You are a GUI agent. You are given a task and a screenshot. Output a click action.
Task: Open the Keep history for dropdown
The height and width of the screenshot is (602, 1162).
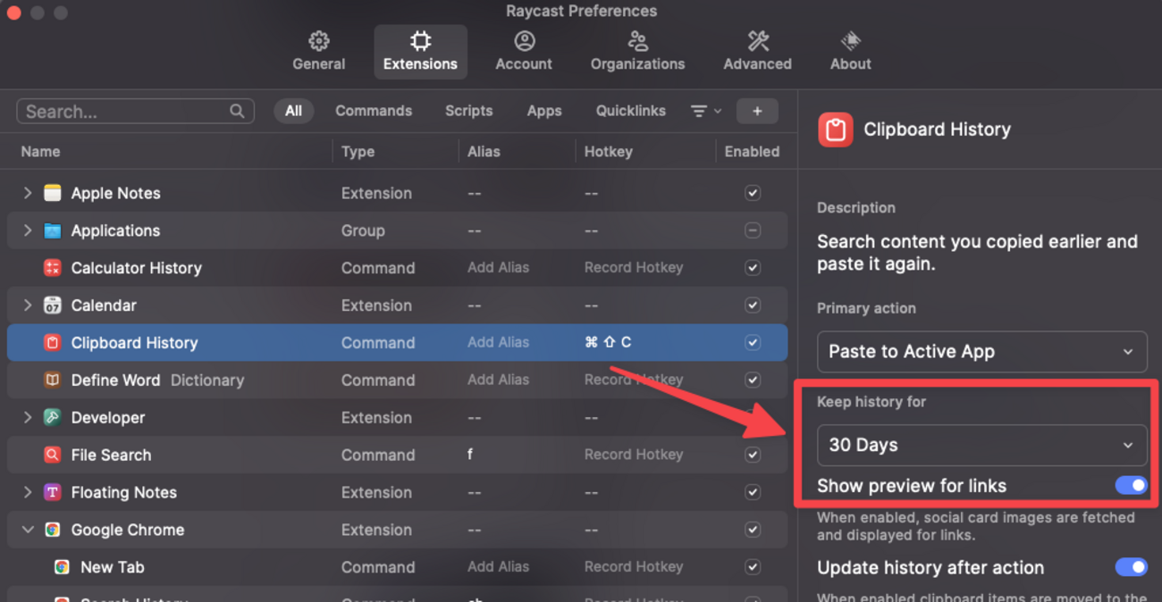pyautogui.click(x=981, y=445)
